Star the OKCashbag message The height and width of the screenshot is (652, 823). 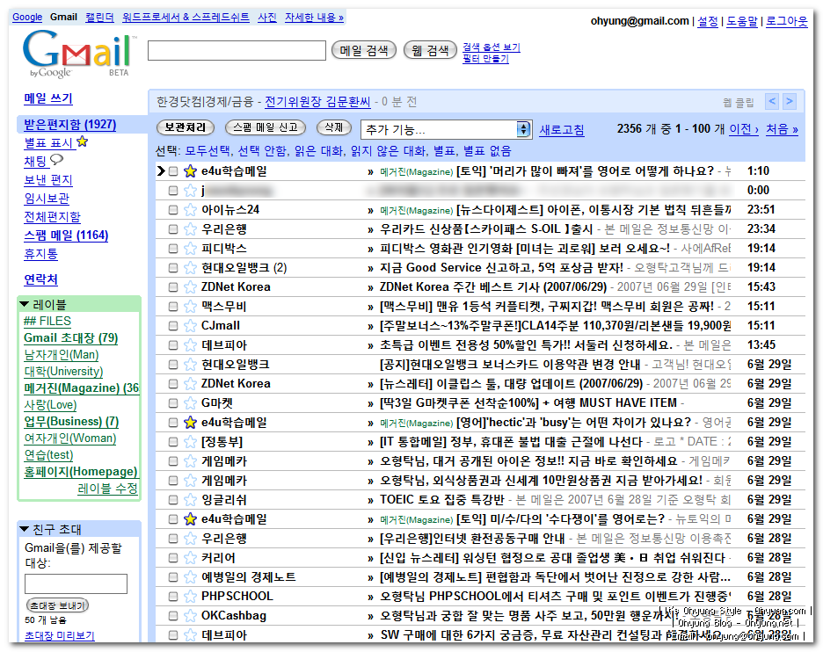pyautogui.click(x=190, y=616)
